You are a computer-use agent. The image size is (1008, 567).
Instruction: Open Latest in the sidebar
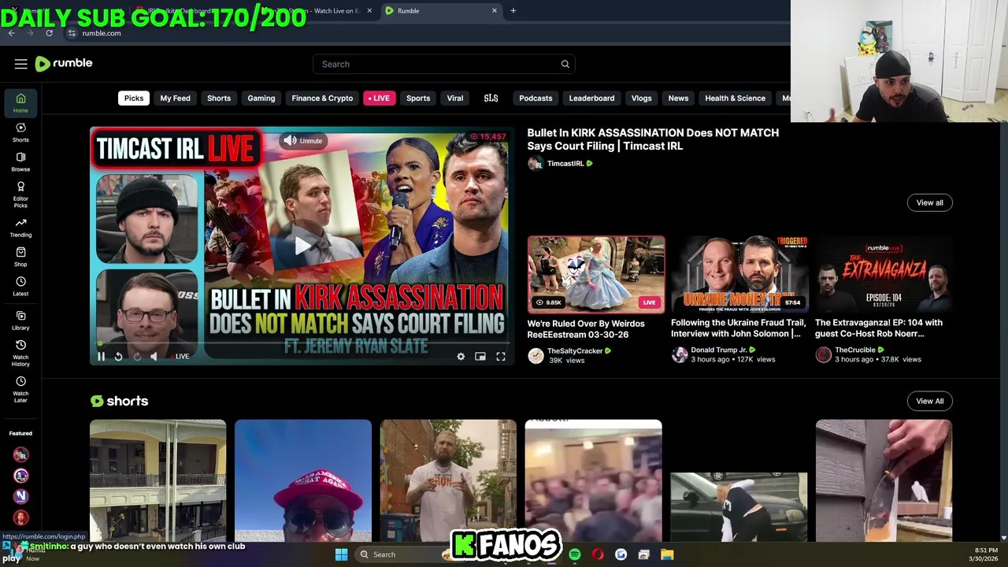point(20,287)
